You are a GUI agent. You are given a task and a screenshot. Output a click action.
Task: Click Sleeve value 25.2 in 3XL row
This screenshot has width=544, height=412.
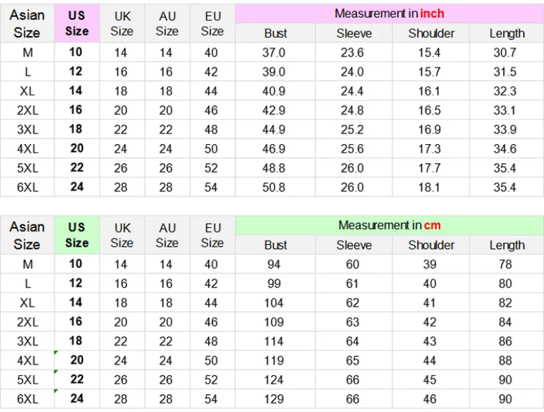[x=352, y=130]
